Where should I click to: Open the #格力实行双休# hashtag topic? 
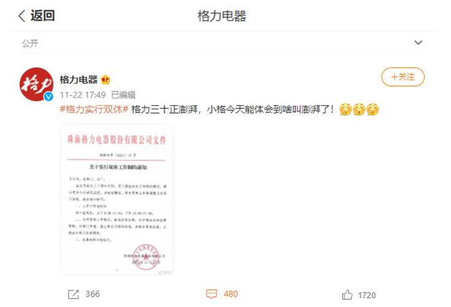(94, 109)
